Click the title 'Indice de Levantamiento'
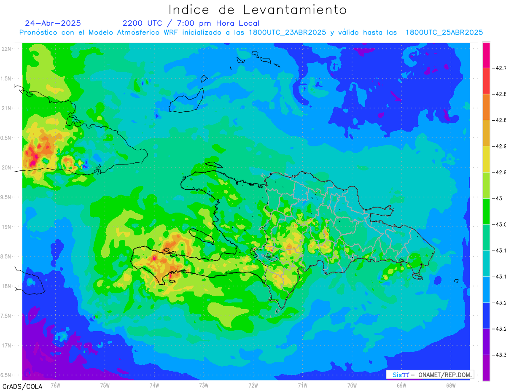 click(258, 10)
